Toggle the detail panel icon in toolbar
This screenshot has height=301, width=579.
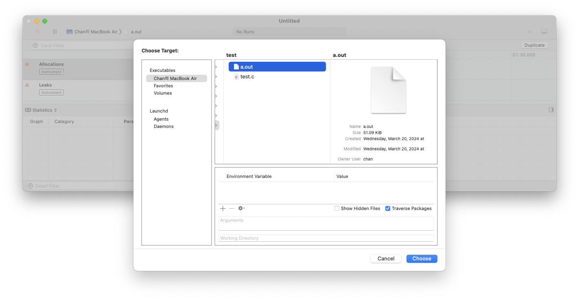[x=544, y=32]
